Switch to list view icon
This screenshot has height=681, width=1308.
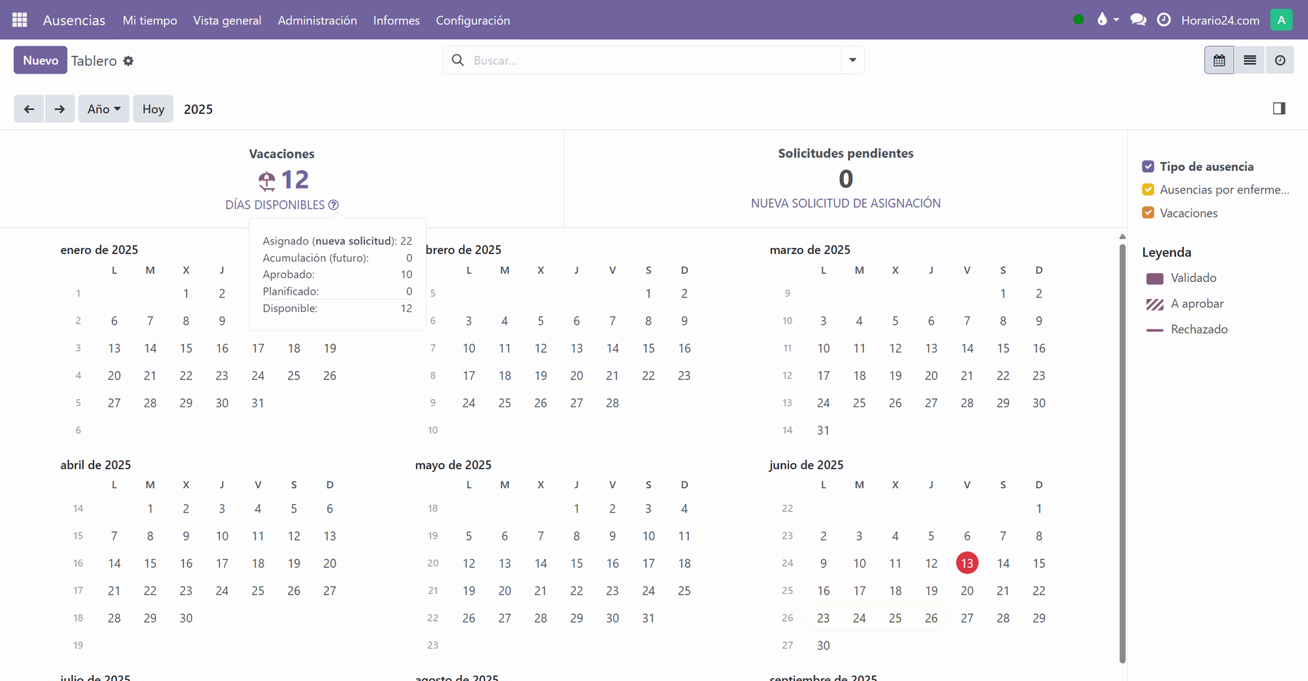coord(1249,61)
